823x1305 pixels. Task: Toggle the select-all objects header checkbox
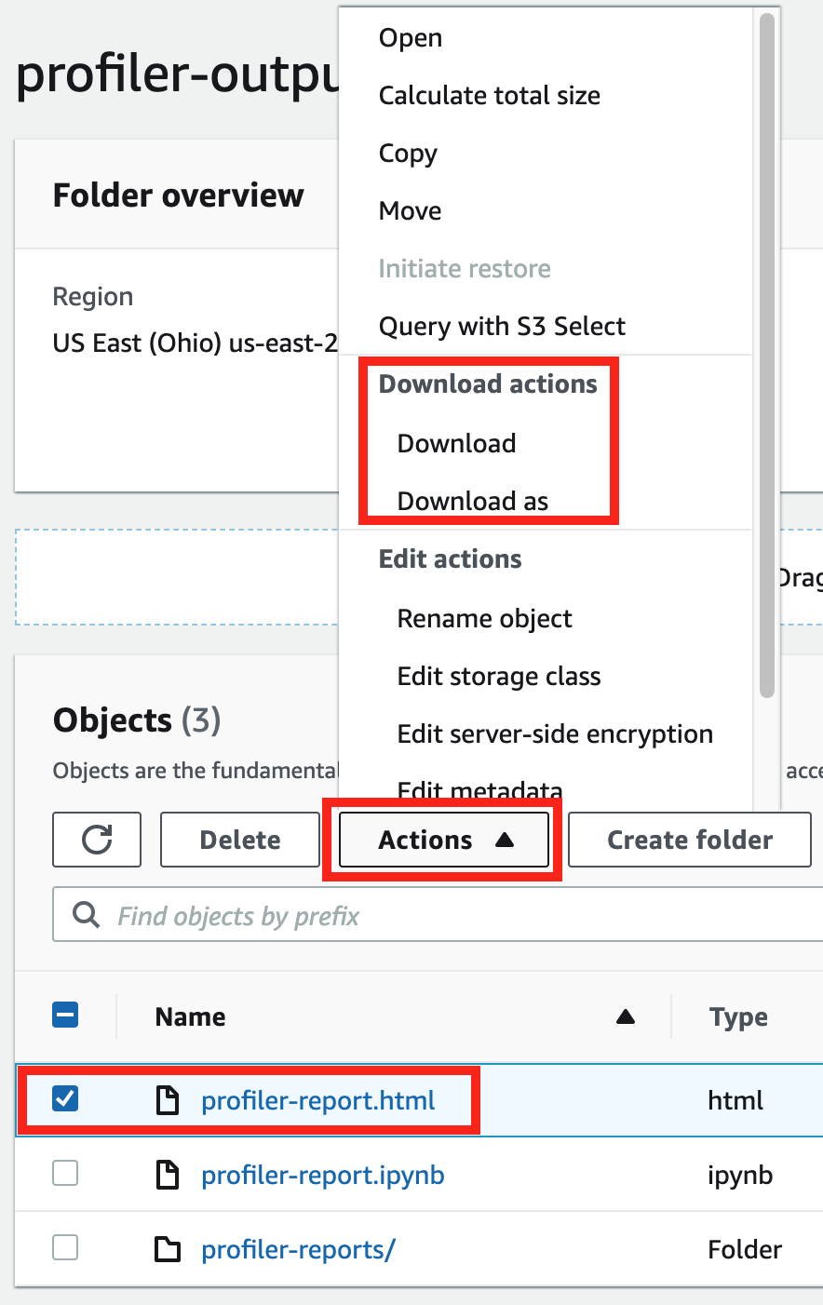[65, 1016]
